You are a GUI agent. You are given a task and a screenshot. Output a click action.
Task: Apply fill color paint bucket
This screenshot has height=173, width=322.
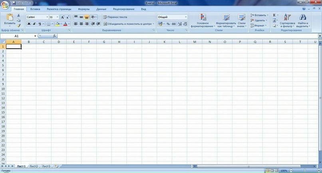[x=58, y=24]
